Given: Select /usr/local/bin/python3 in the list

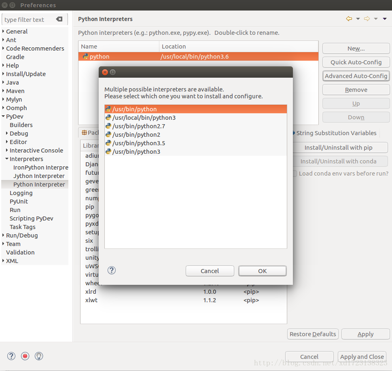Looking at the screenshot, I should 195,117.
